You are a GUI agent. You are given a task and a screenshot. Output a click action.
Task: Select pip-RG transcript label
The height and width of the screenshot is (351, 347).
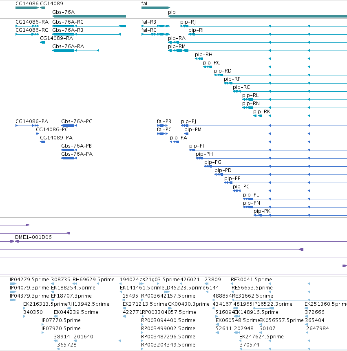coord(212,63)
